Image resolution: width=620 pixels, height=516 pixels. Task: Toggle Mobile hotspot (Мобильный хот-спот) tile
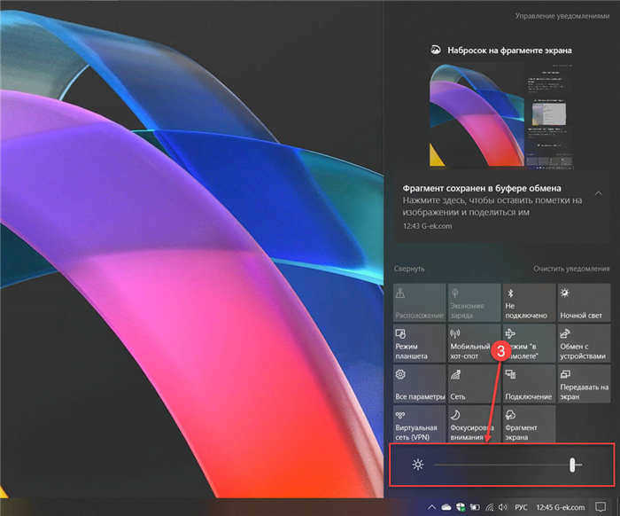tap(474, 343)
